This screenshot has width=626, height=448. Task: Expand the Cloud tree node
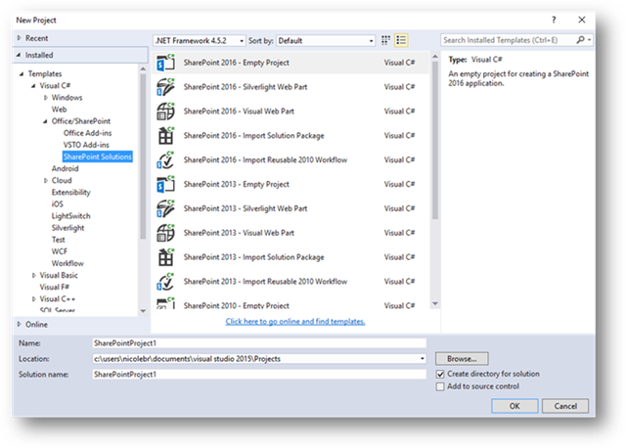pos(46,181)
